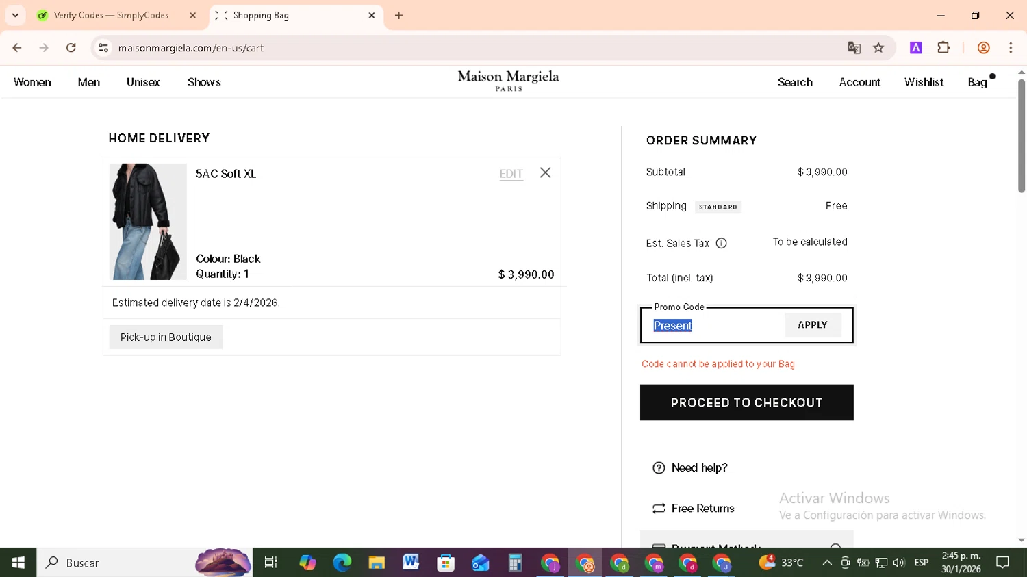Open File Explorer from taskbar

pos(377,563)
